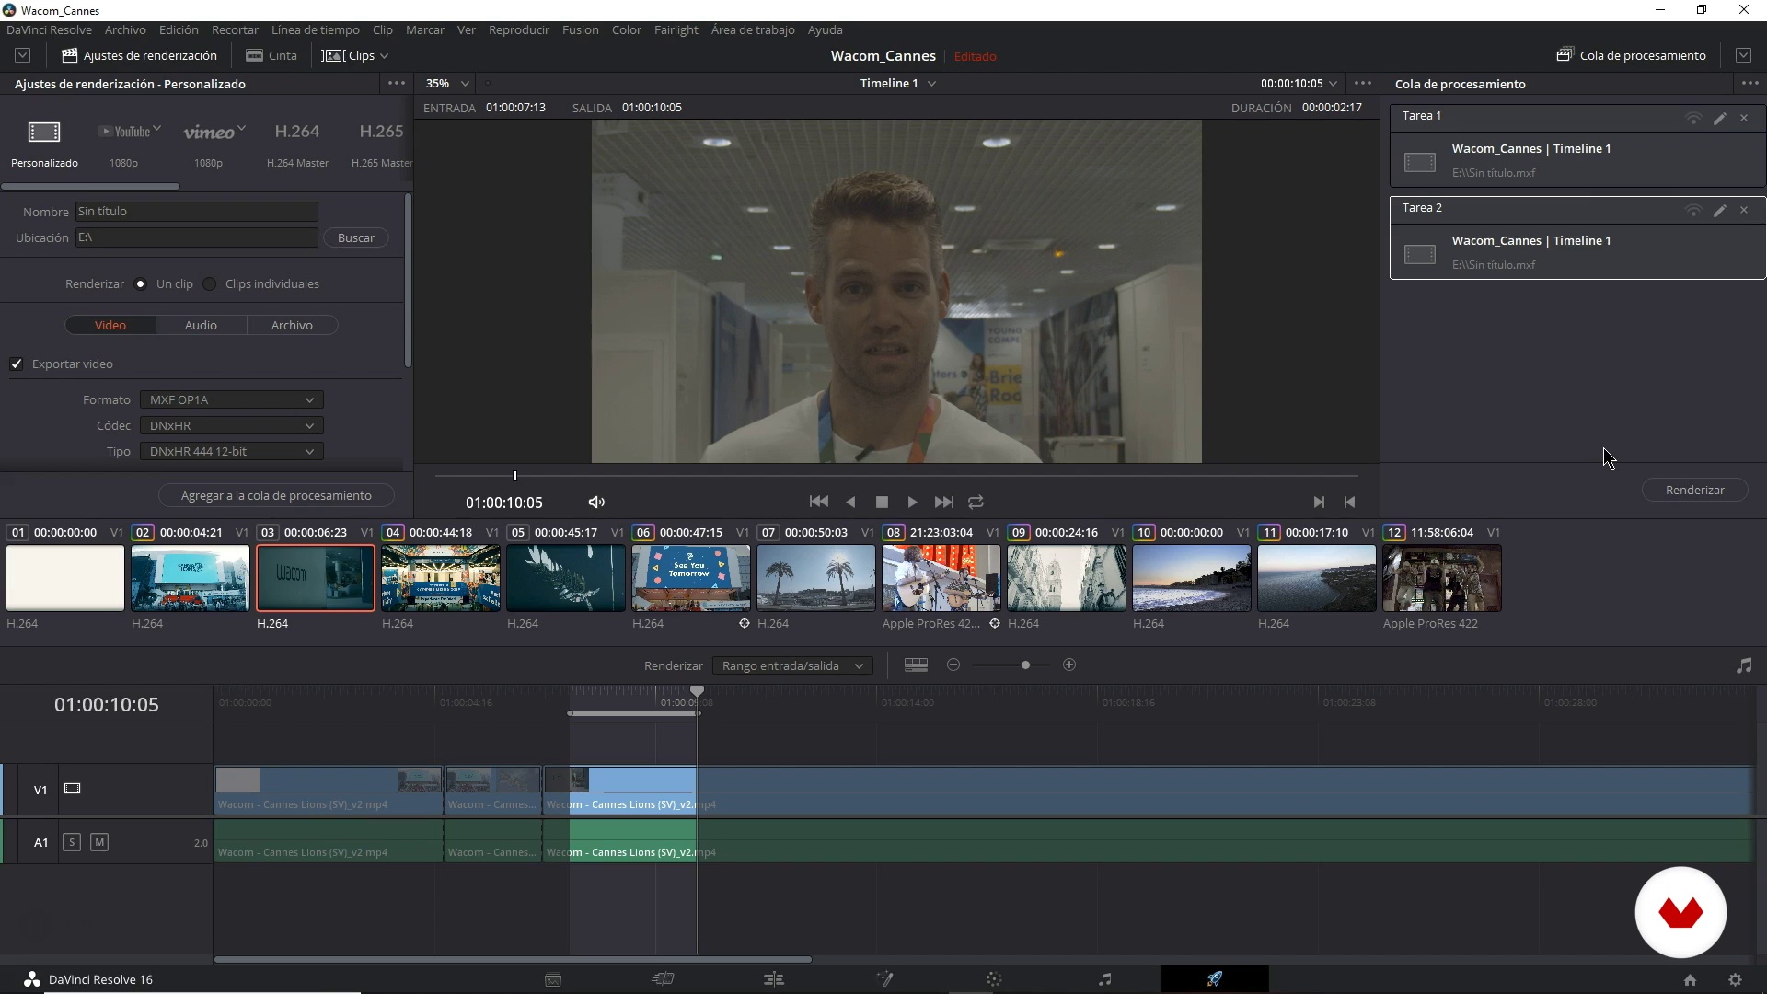Open Project Manager home icon
The height and width of the screenshot is (994, 1767).
(x=1690, y=980)
